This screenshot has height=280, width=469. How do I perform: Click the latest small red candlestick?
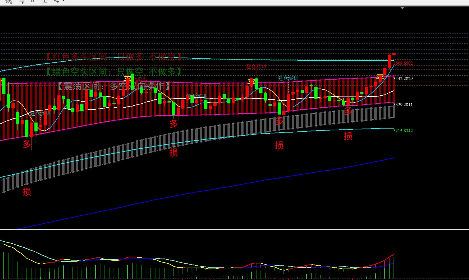click(x=394, y=54)
